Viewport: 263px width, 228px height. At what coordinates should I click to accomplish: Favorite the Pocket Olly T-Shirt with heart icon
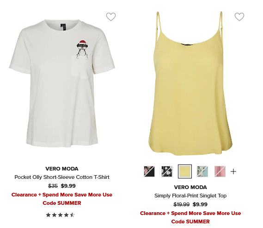tap(111, 17)
